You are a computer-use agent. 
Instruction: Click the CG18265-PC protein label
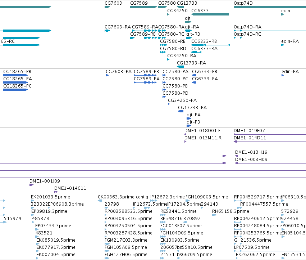pos(17,86)
